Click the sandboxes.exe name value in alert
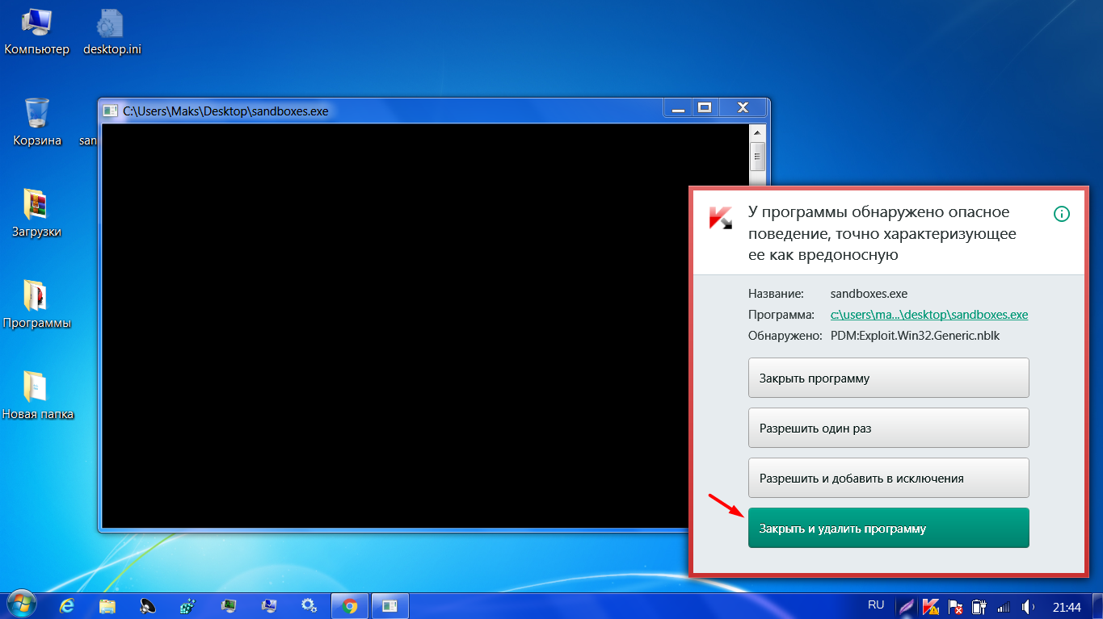1103x619 pixels. tap(869, 294)
